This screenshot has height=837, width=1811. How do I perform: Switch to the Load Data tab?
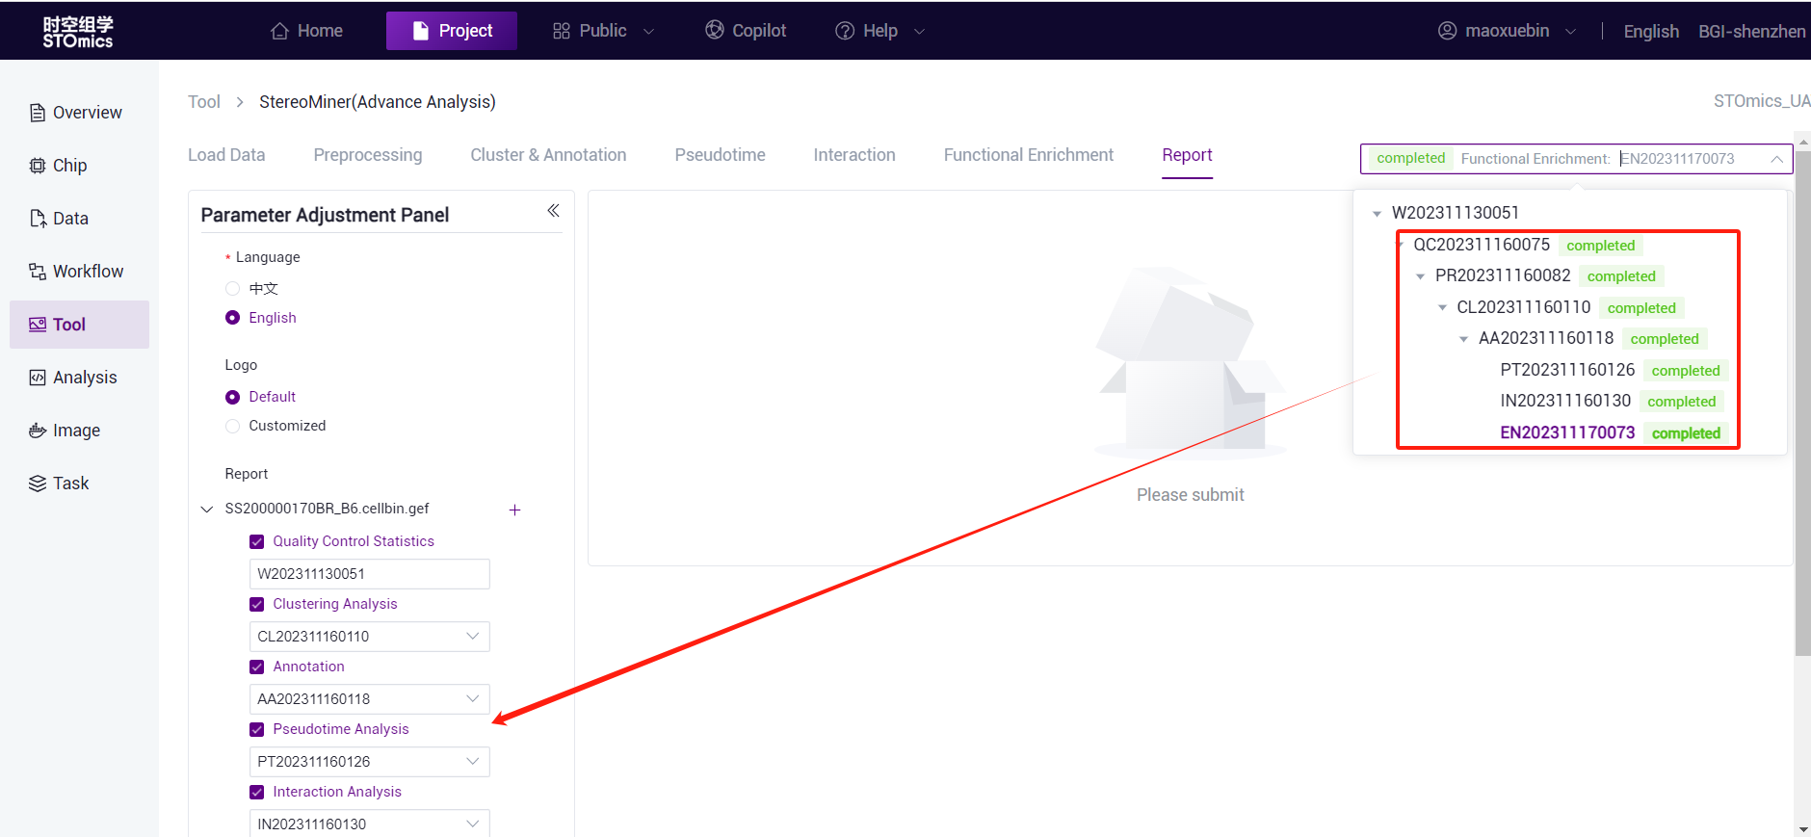point(226,155)
